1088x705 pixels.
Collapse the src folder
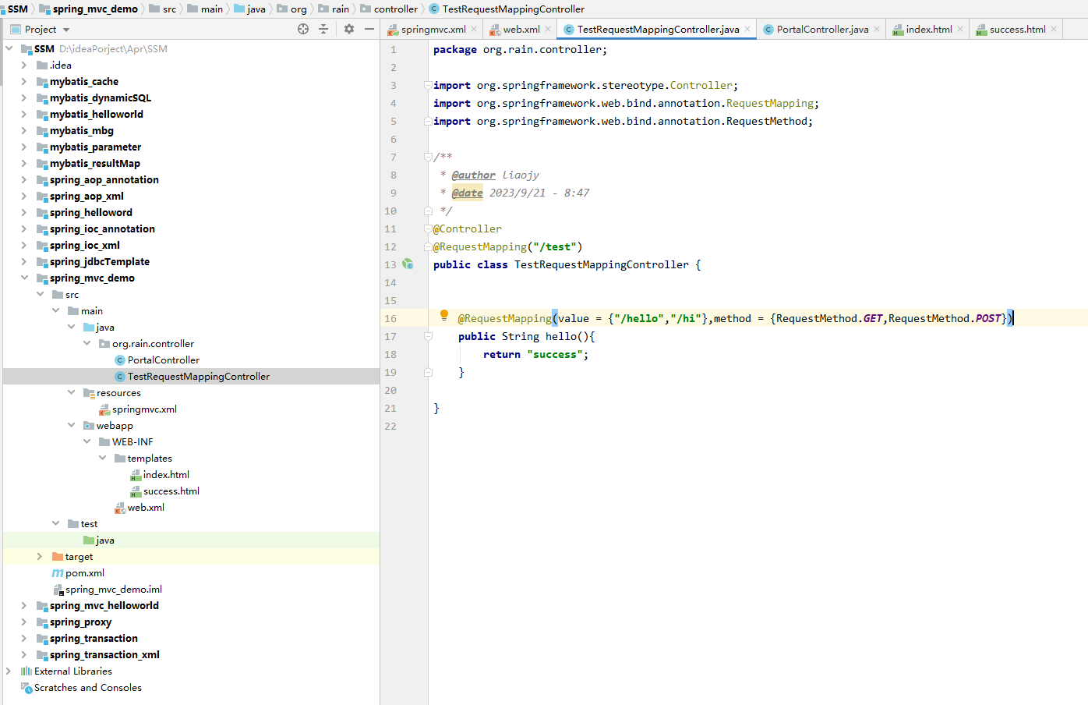(x=40, y=294)
